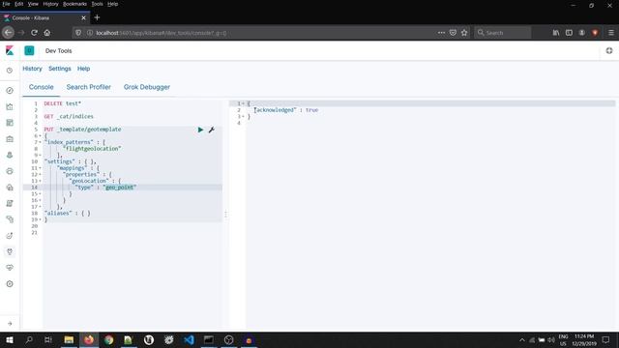This screenshot has width=619, height=348.
Task: Save page to Pocket icon
Action: click(x=453, y=33)
